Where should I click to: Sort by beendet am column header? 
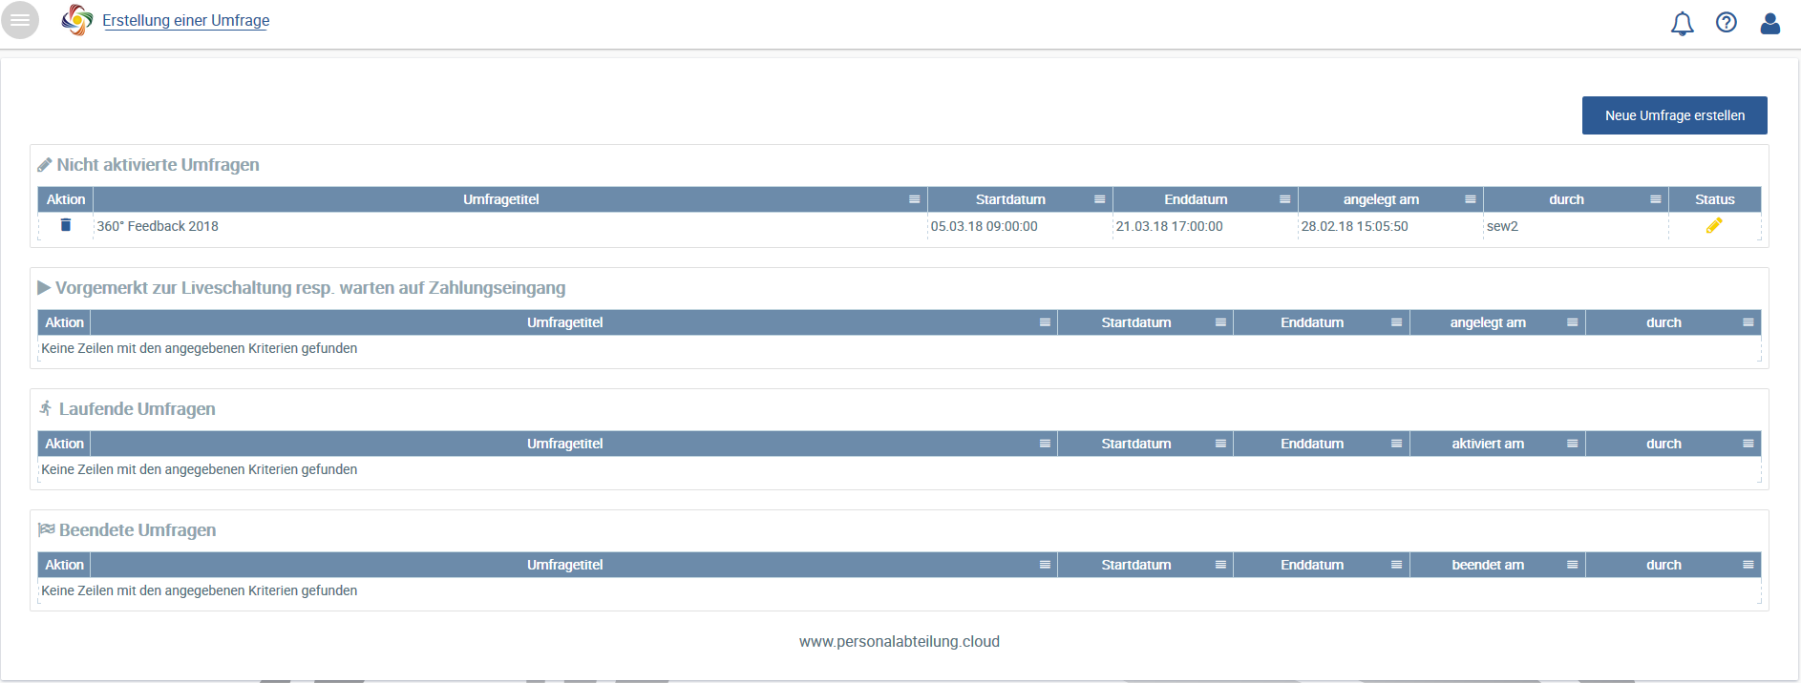[x=1488, y=565]
